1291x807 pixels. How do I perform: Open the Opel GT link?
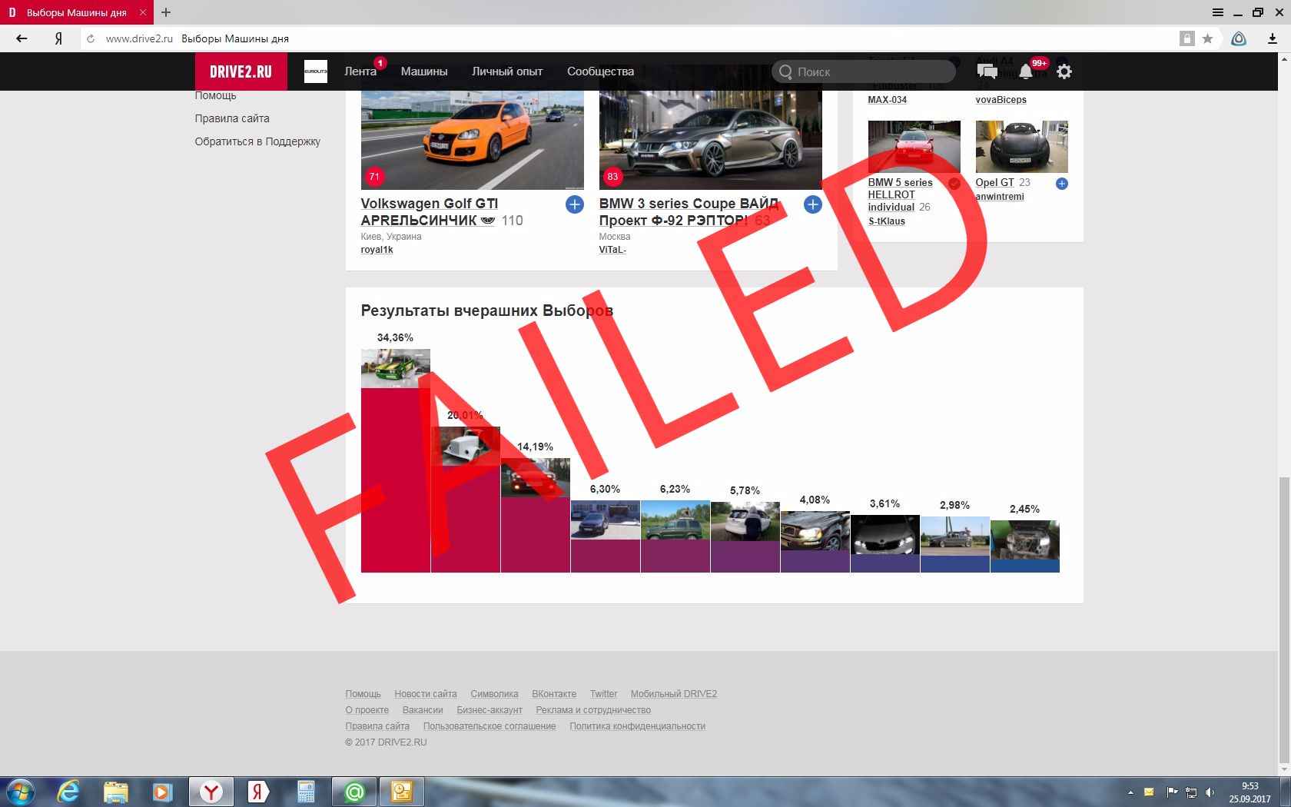pos(994,183)
